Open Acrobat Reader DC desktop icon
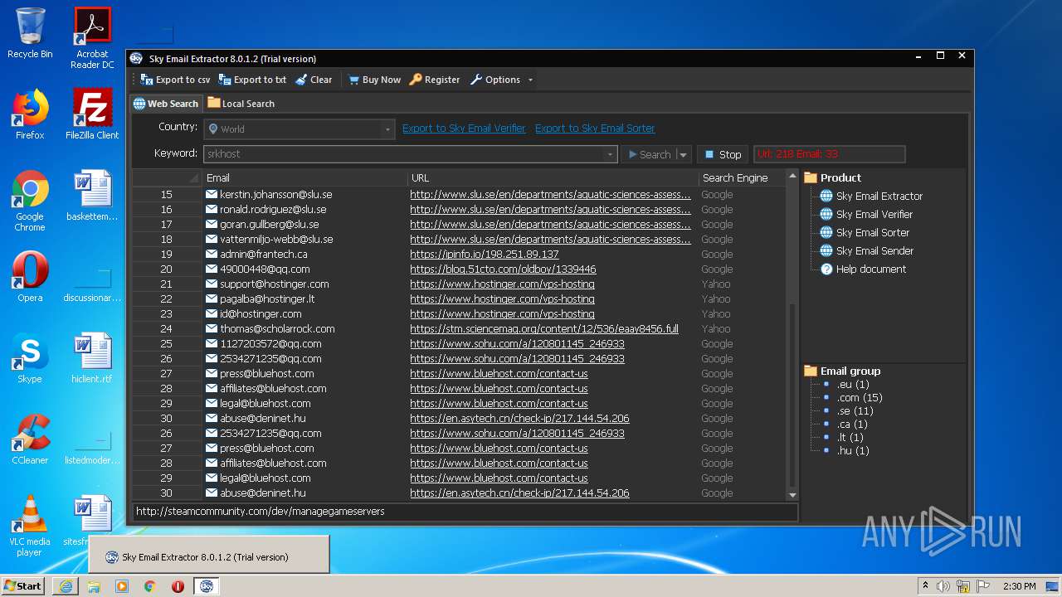The width and height of the screenshot is (1062, 597). click(x=92, y=38)
